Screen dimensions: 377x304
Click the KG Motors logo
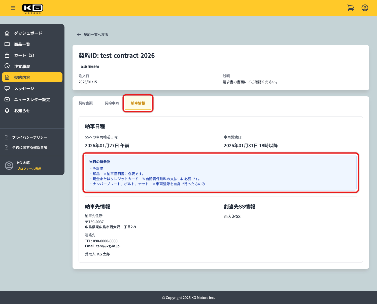(32, 8)
